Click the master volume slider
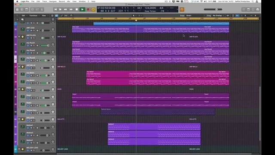Image resolution: width=275 pixels, height=155 pixels. [x=213, y=9]
